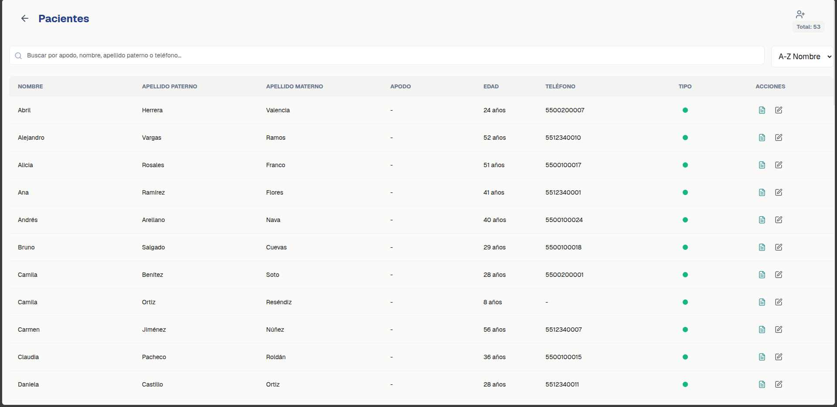The width and height of the screenshot is (837, 407).
Task: Open Ana Ramírez's record document
Action: tap(762, 192)
